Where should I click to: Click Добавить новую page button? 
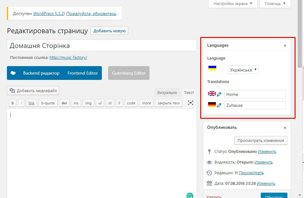pyautogui.click(x=110, y=31)
